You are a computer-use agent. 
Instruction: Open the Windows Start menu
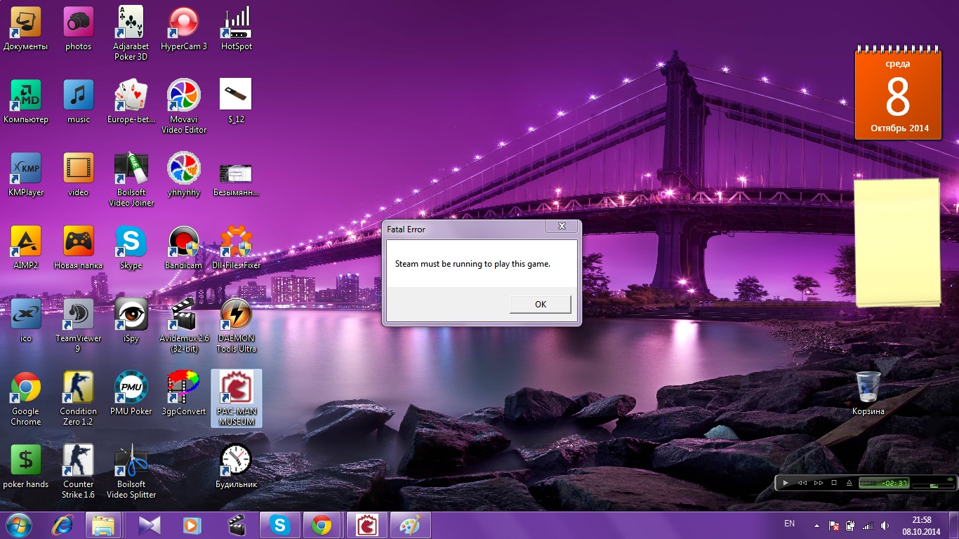19,525
